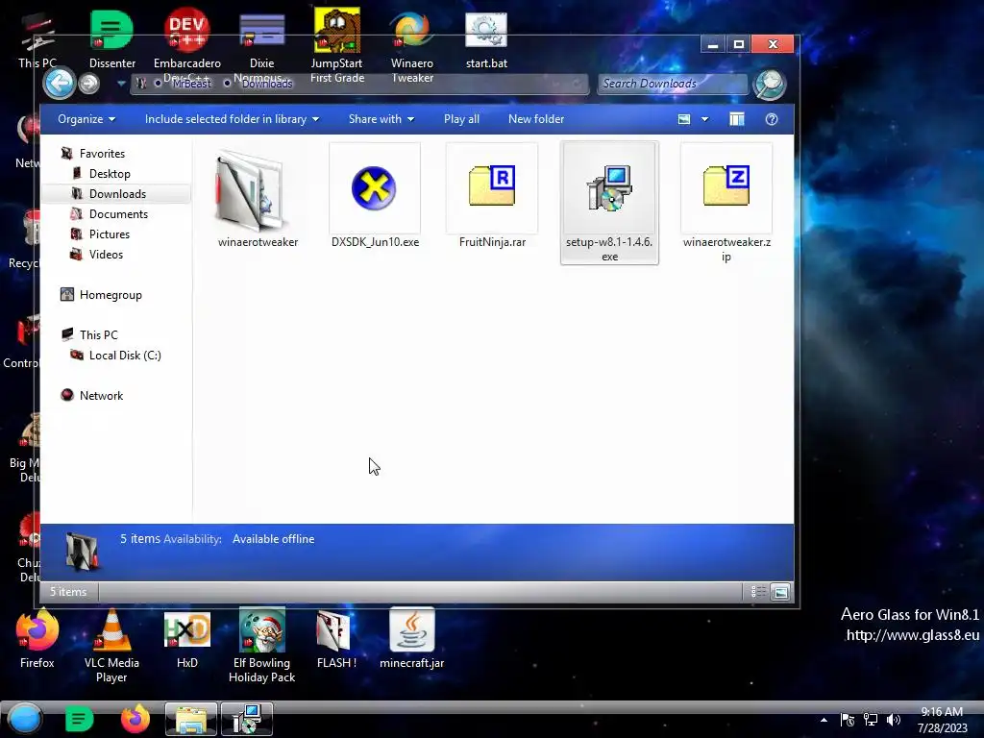This screenshot has width=984, height=738.
Task: Select the Dissenter desktop icon
Action: [x=111, y=38]
